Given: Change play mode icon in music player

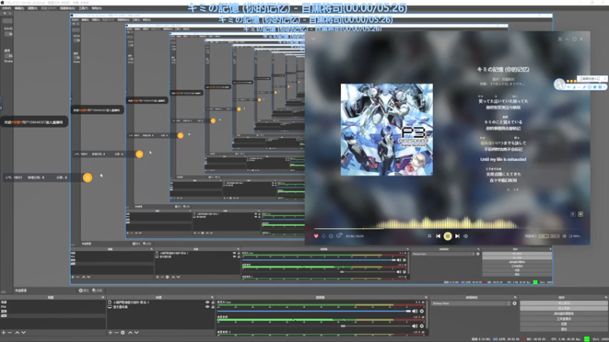Looking at the screenshot, I should [429, 236].
